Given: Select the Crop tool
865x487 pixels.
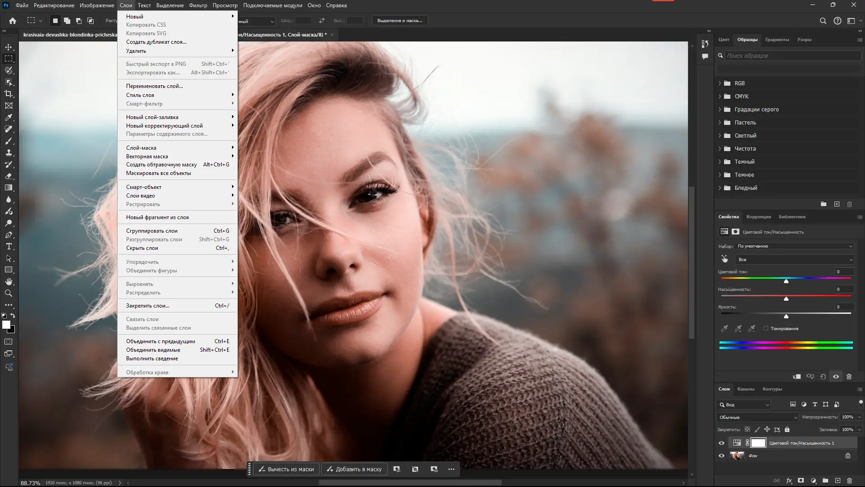Looking at the screenshot, I should pos(9,94).
